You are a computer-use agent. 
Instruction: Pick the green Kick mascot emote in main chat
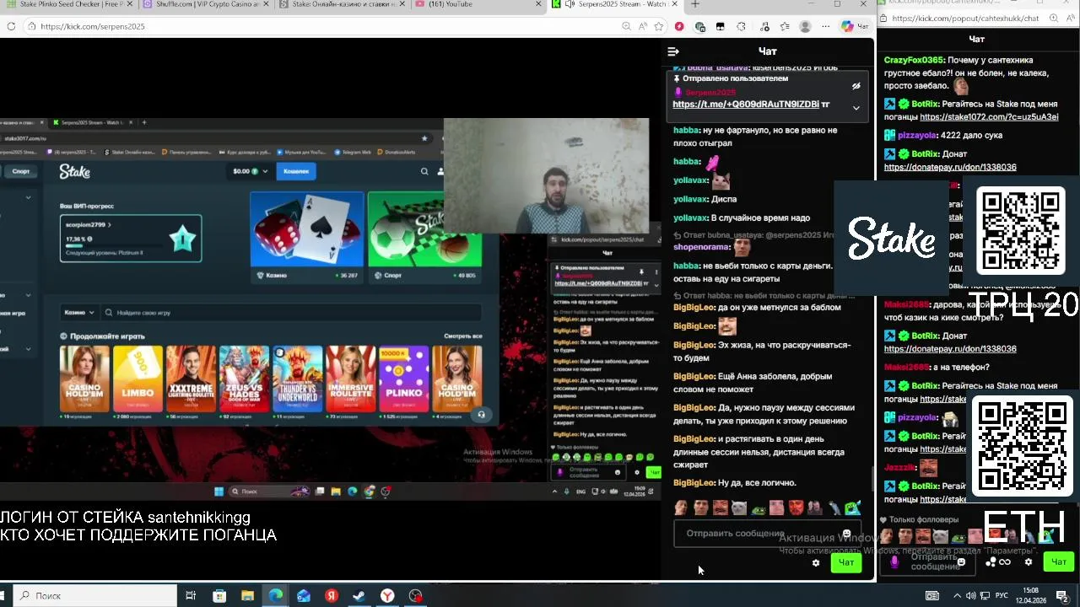(853, 508)
